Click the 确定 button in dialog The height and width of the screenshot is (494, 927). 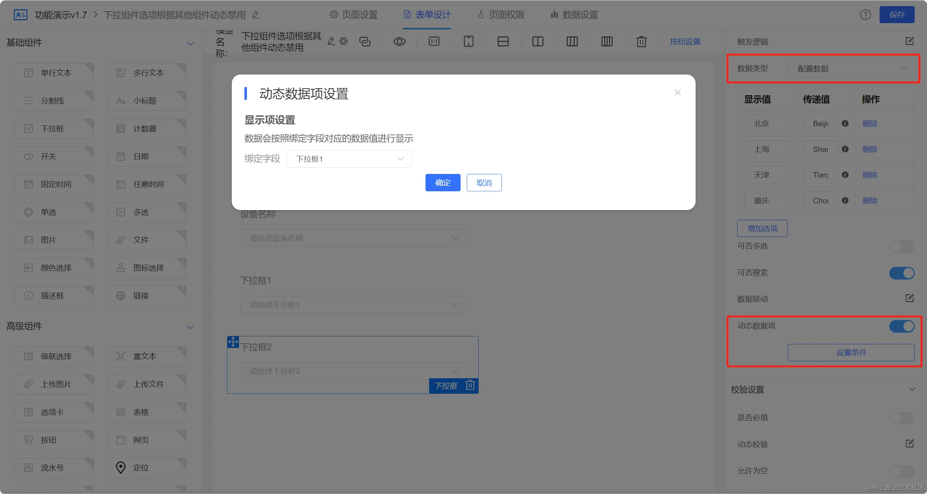click(442, 183)
